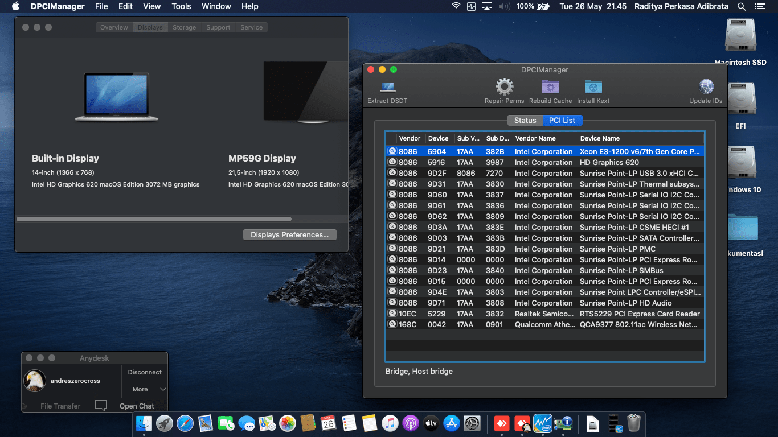Image resolution: width=778 pixels, height=437 pixels.
Task: Open Calendar icon in the Dock
Action: (x=329, y=423)
